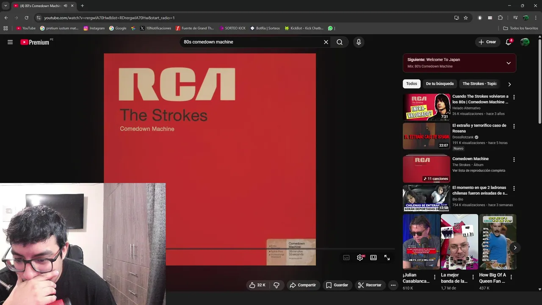Install app icon in address bar
542x305 pixels.
(456, 18)
